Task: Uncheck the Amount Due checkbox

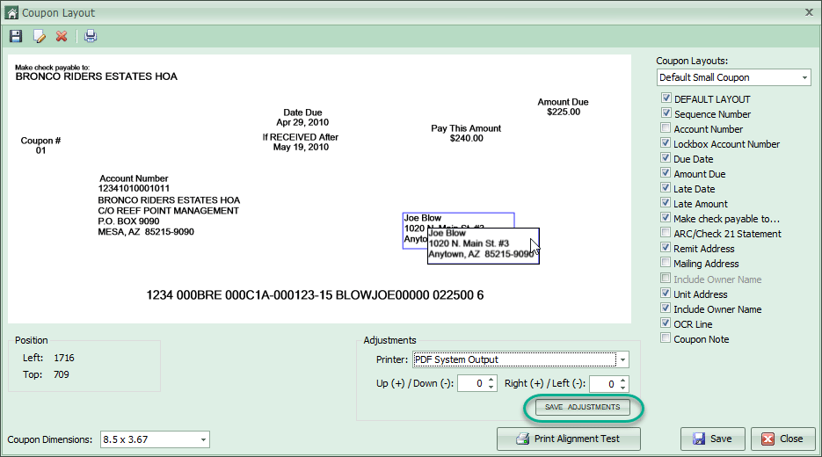Action: click(666, 173)
